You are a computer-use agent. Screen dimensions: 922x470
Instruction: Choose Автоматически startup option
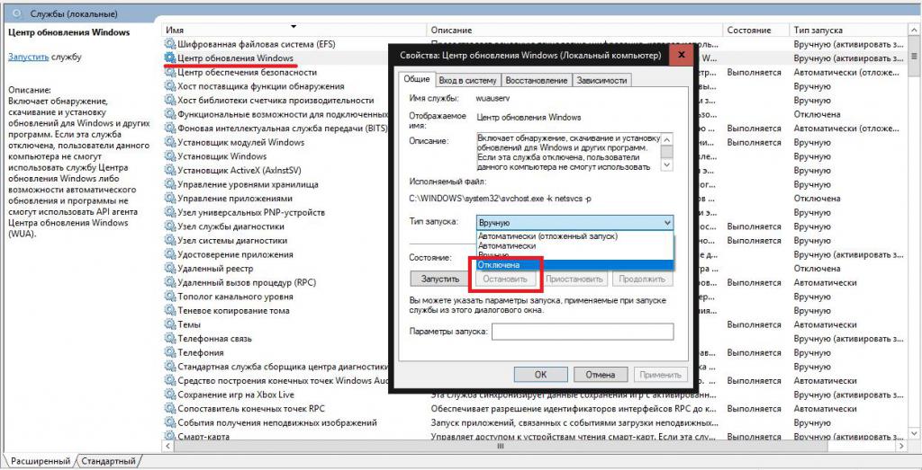click(x=507, y=246)
